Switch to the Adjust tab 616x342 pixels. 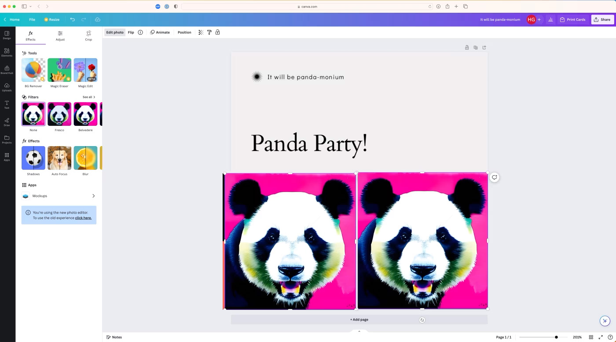click(x=60, y=36)
